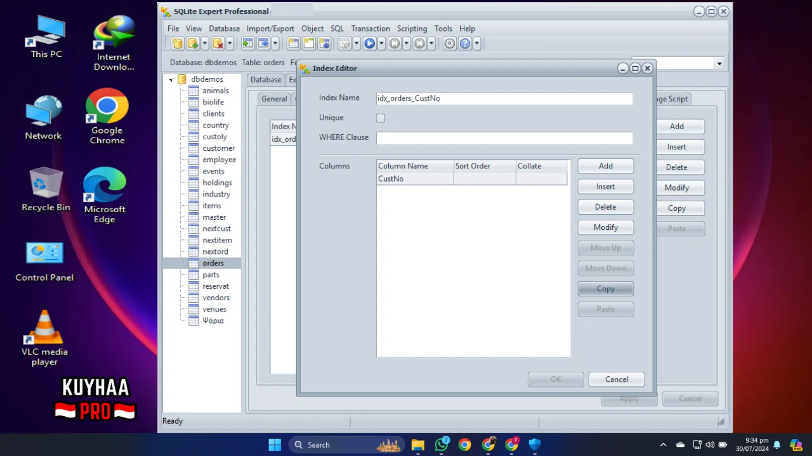Click Cancel in the Index Editor dialog

pyautogui.click(x=617, y=379)
